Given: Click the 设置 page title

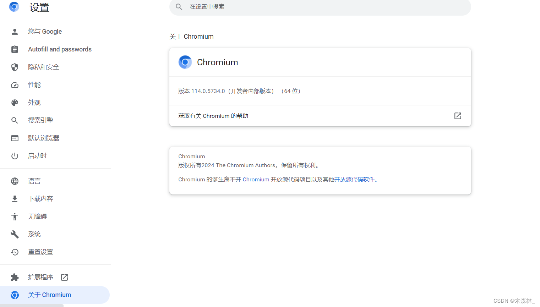Looking at the screenshot, I should click(39, 7).
